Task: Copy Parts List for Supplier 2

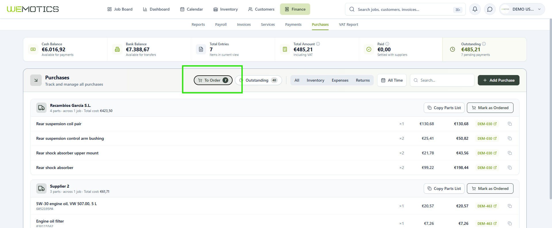Action: pos(444,188)
